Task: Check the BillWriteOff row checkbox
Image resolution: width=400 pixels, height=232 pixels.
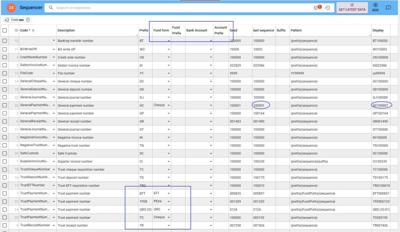Action: (5, 49)
